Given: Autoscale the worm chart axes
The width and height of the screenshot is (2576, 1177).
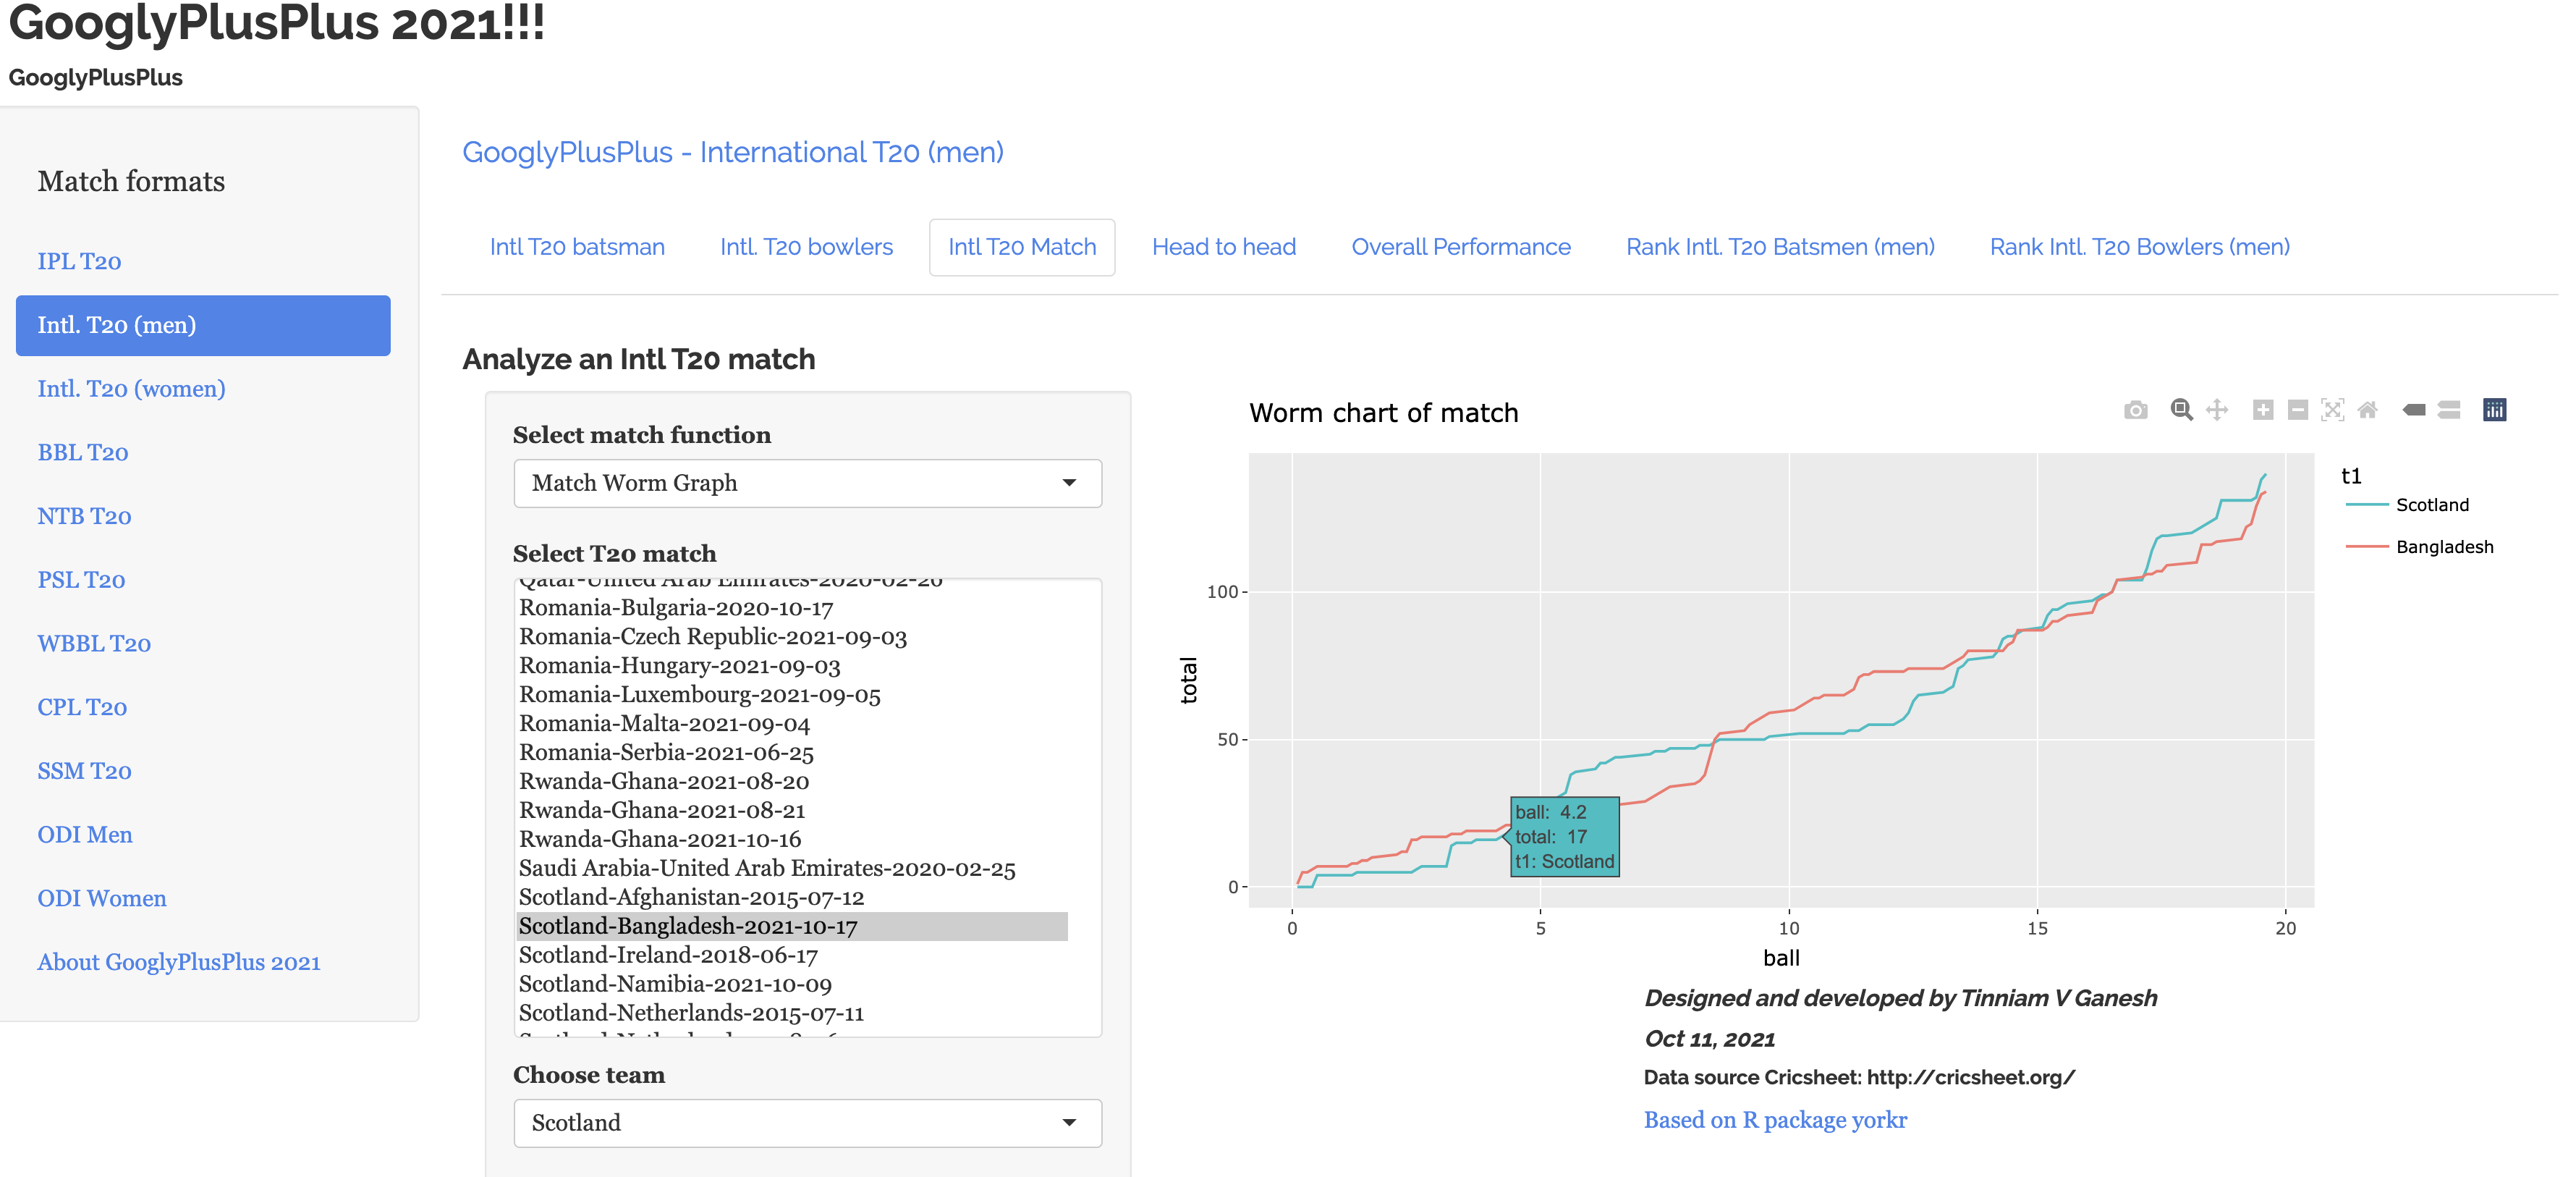Looking at the screenshot, I should point(2333,410).
